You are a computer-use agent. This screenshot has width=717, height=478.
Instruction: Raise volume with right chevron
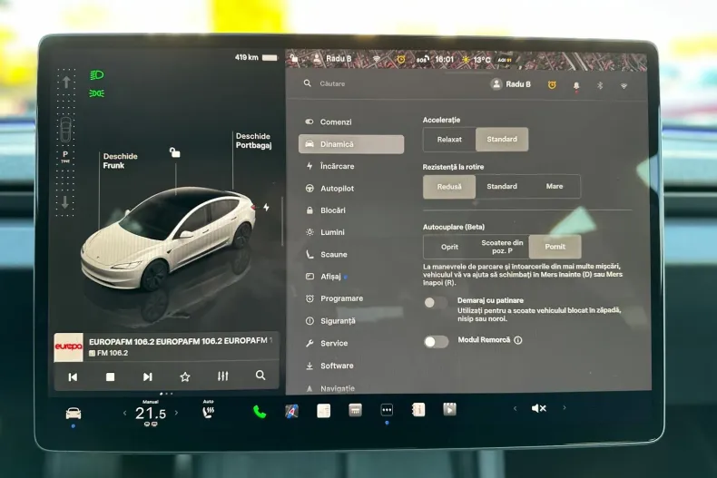565,407
